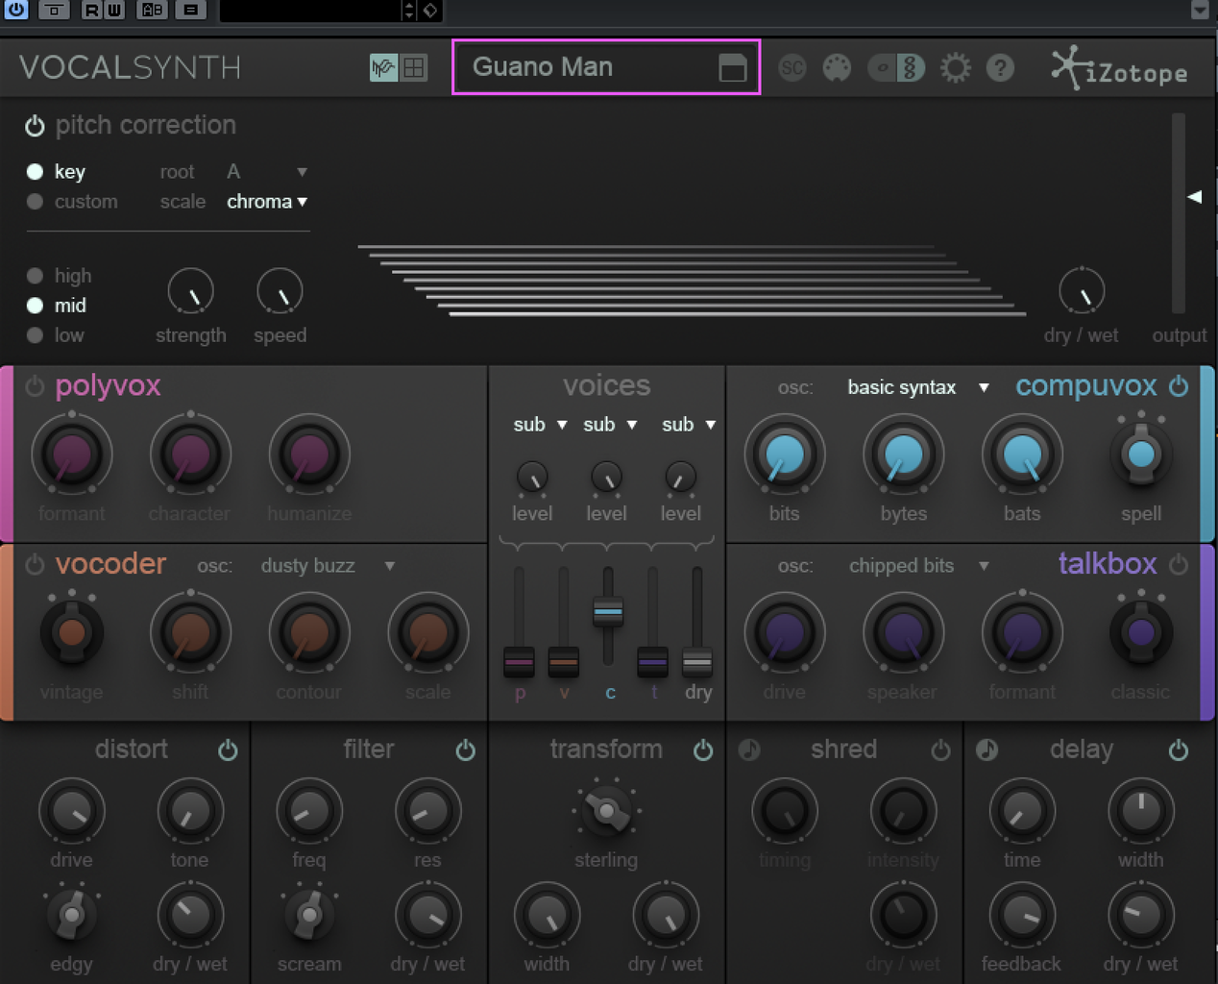Toggle the shred tempo sync note icon
This screenshot has width=1218, height=984.
[749, 750]
